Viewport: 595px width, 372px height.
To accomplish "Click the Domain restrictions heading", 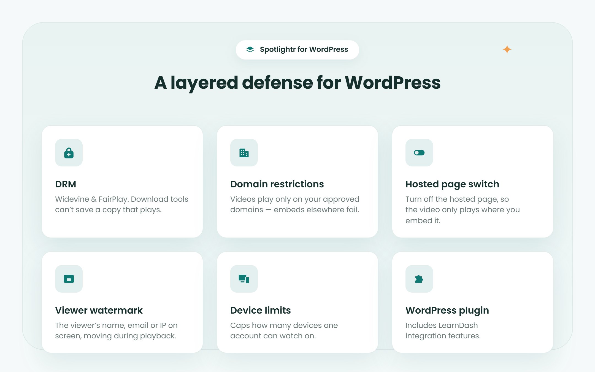I will coord(277,184).
